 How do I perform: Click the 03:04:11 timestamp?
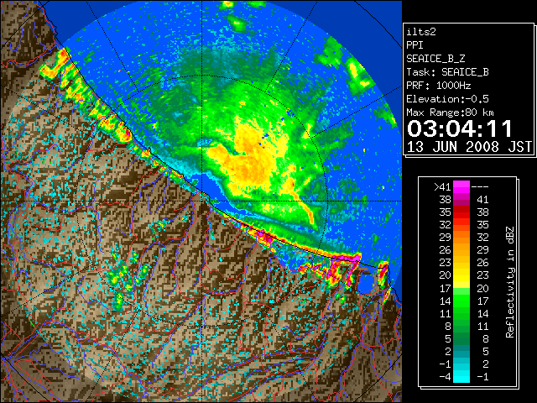point(459,128)
